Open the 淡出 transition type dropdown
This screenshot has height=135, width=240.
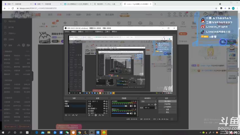[x=148, y=101]
